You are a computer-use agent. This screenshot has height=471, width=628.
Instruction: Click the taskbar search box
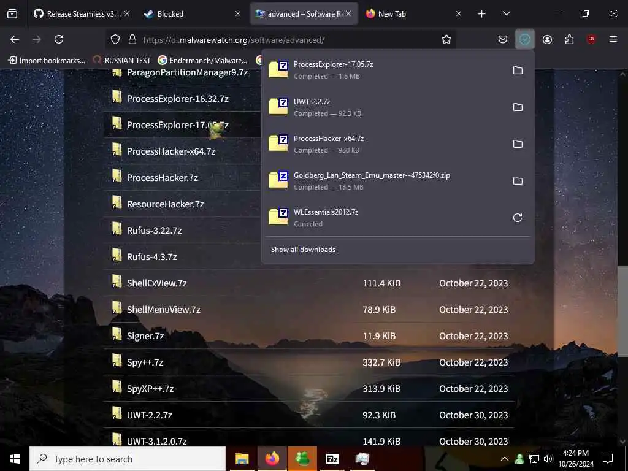(128, 459)
